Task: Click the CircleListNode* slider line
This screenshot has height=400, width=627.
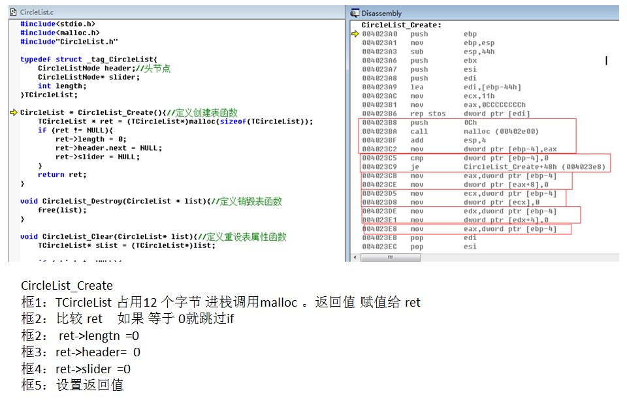Action: [89, 77]
